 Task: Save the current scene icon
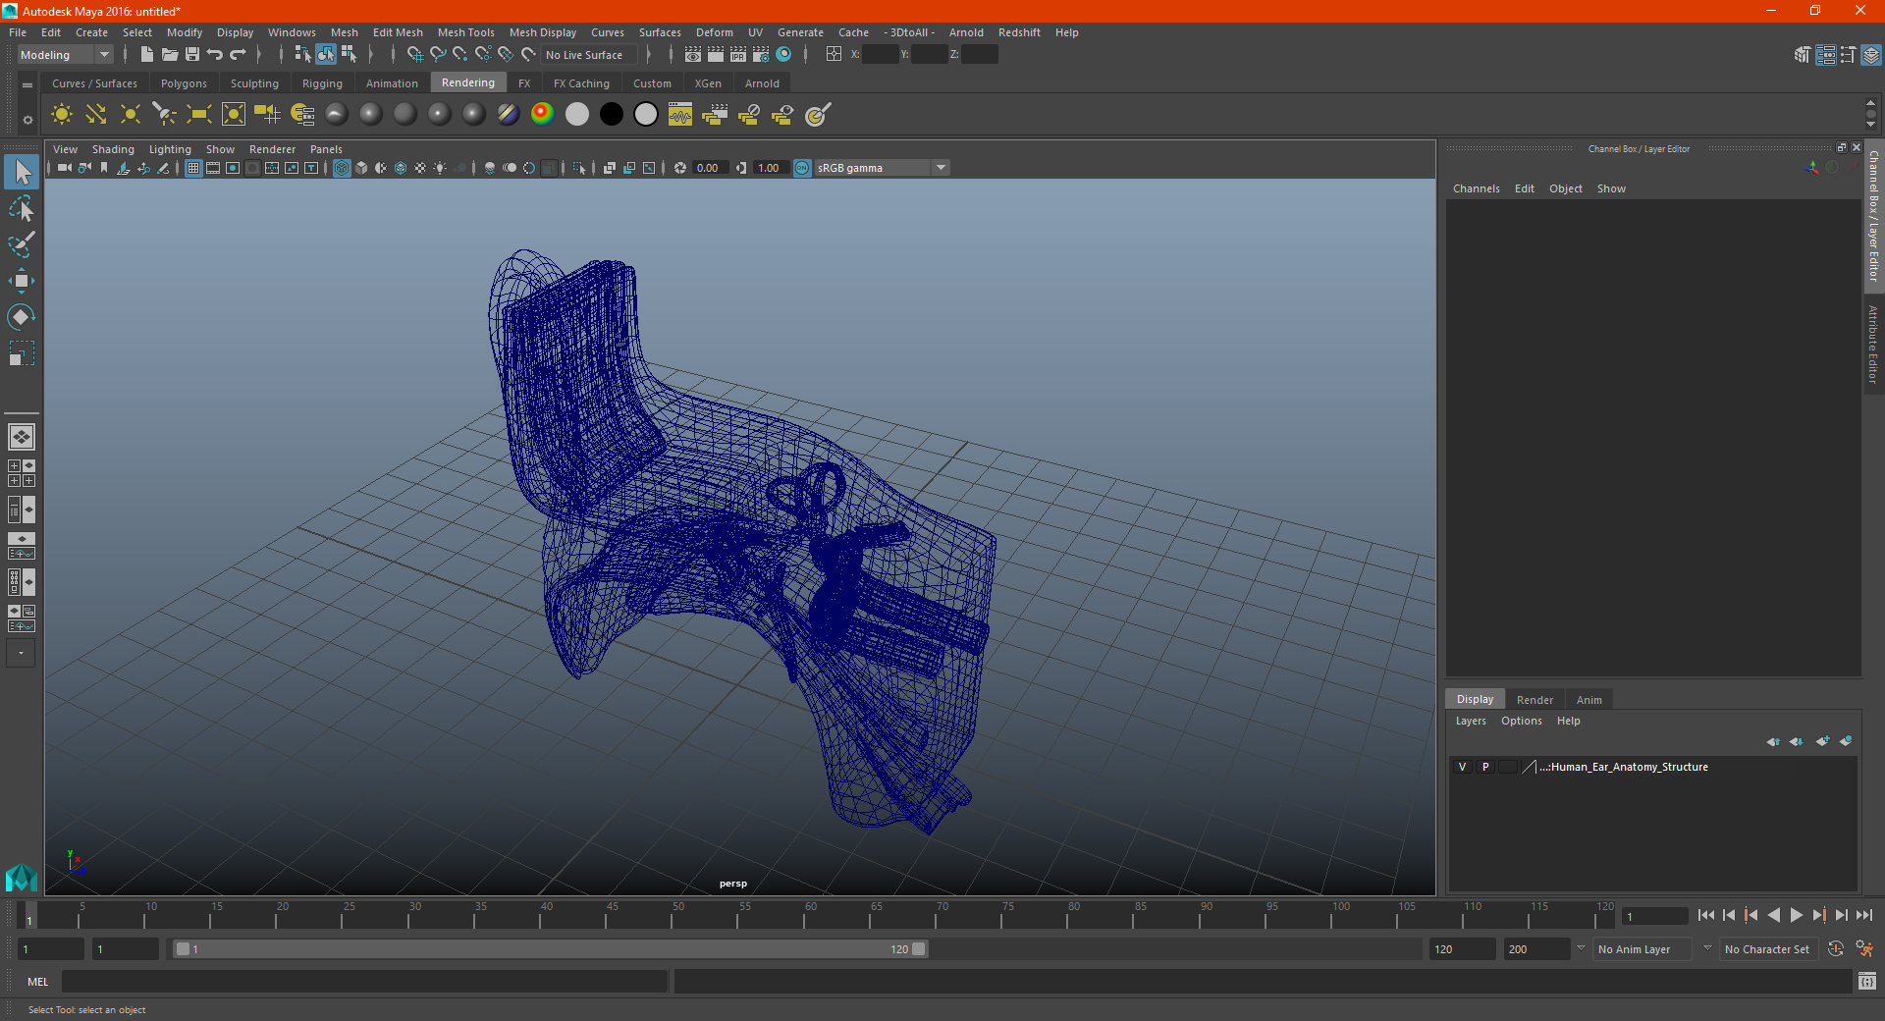pyautogui.click(x=192, y=55)
